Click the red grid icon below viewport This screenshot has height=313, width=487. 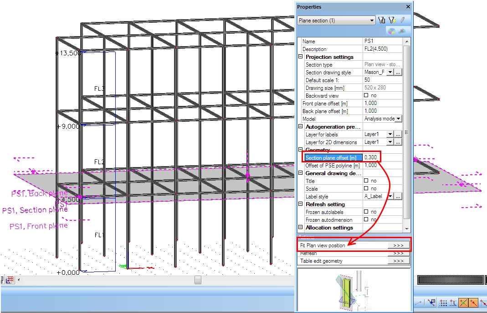click(10, 280)
